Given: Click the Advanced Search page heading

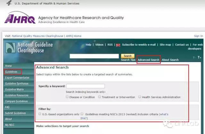Looking at the screenshot, I should 52,68.
